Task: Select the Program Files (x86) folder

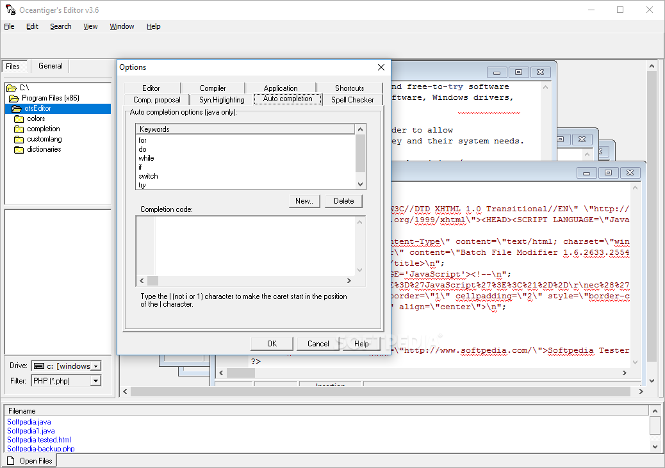Action: 50,98
